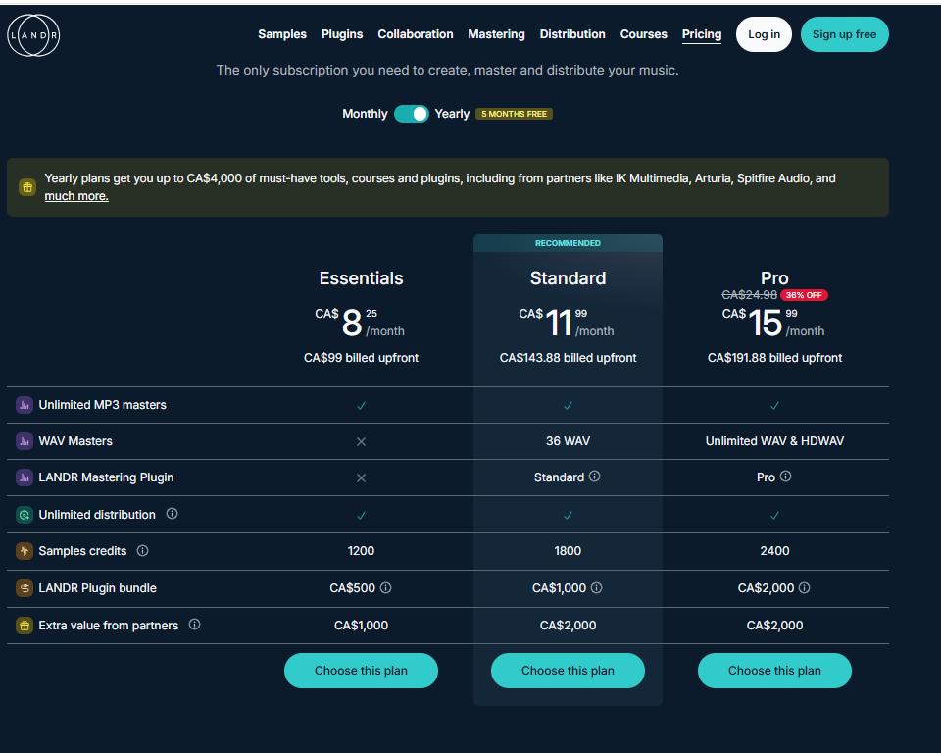Click the Pro plan heading
Image resolution: width=941 pixels, height=753 pixels.
[x=774, y=278]
